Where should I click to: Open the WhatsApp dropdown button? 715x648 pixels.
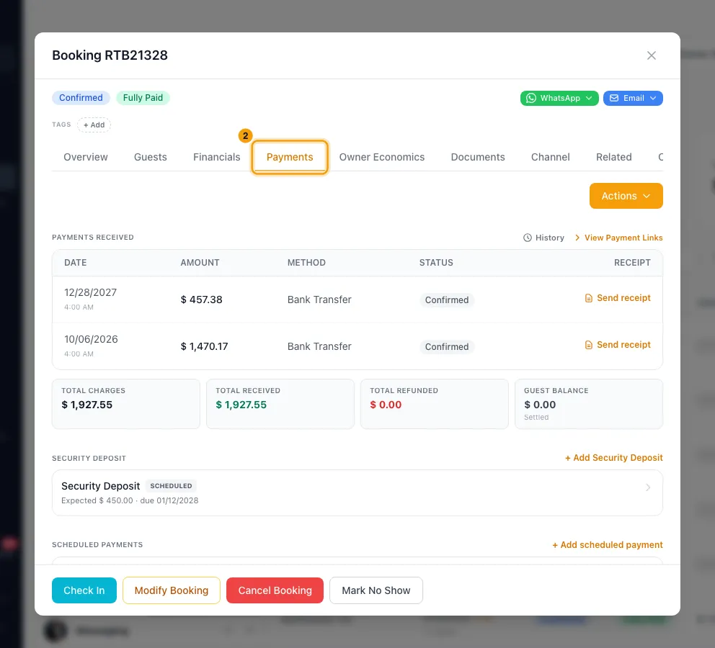point(559,98)
